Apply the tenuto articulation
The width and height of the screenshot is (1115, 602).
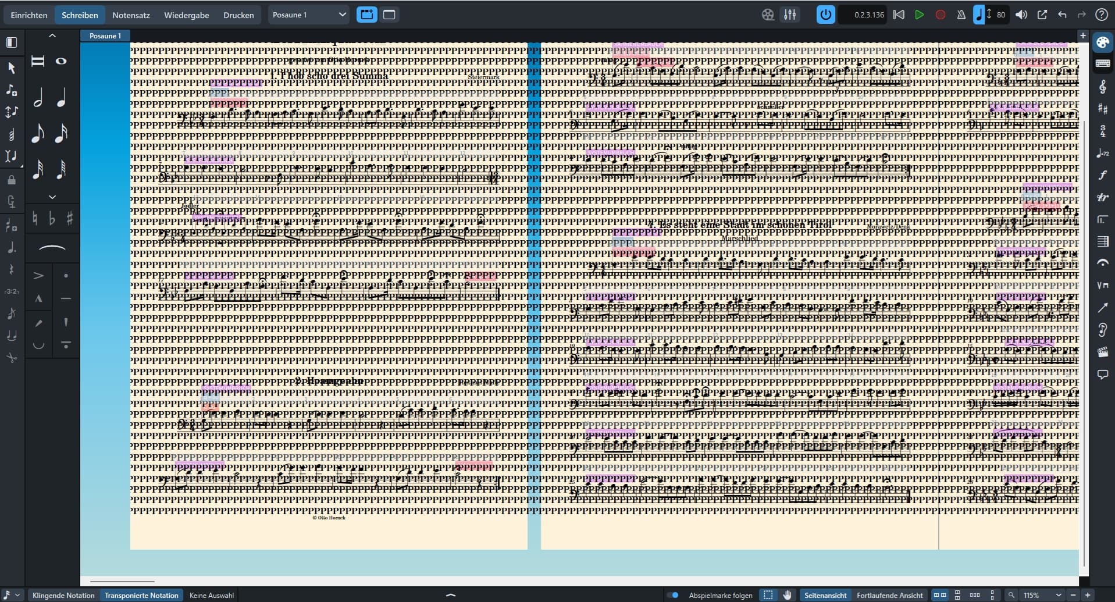66,299
